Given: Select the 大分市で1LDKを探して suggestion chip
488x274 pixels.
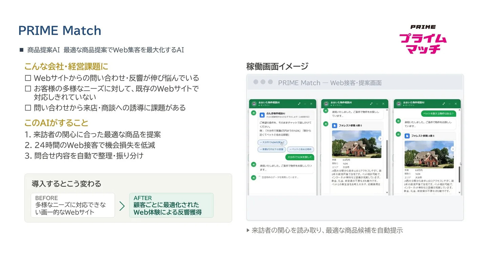Looking at the screenshot, I should pyautogui.click(x=272, y=142).
